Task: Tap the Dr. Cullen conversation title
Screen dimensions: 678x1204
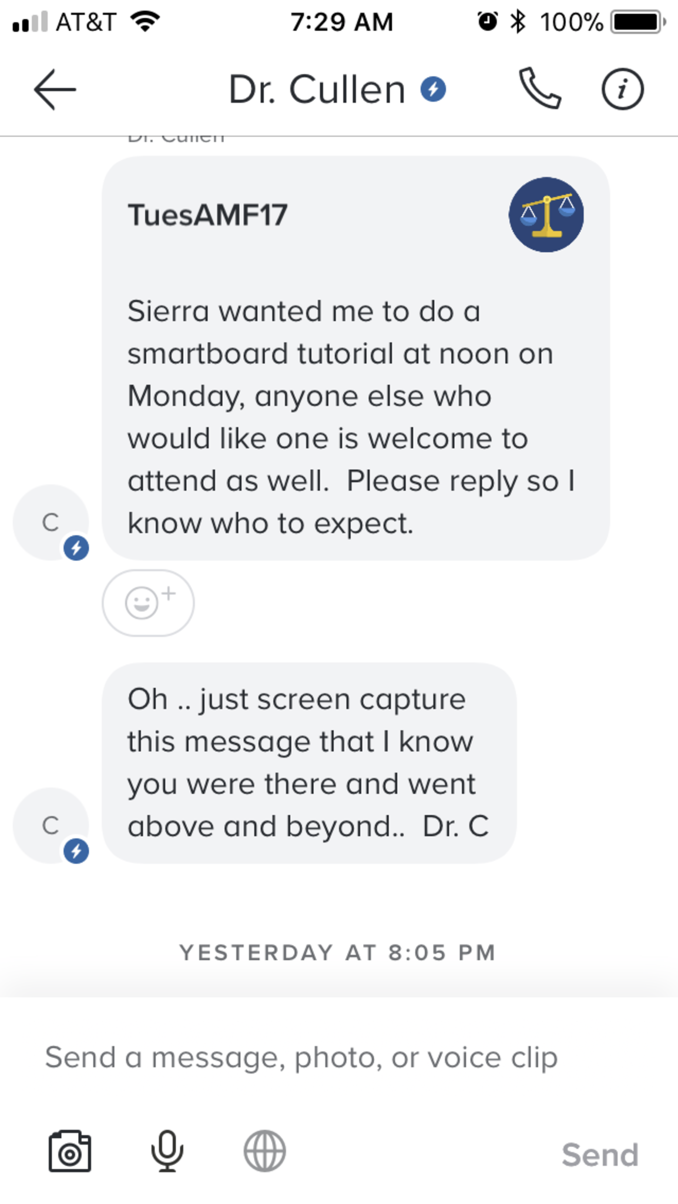Action: 317,89
